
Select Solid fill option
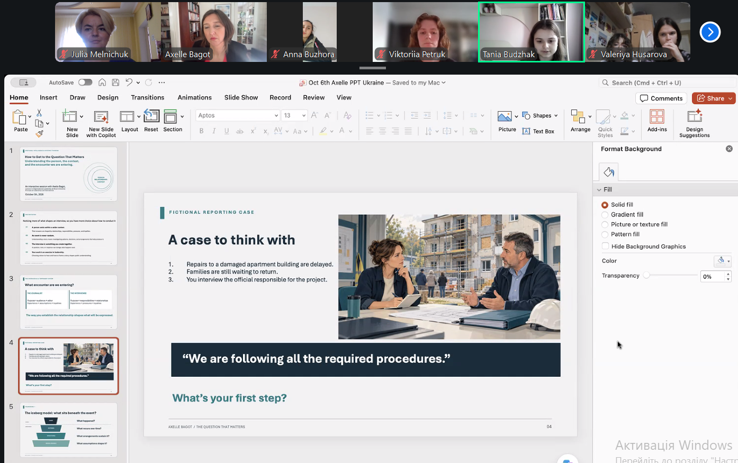[605, 205]
